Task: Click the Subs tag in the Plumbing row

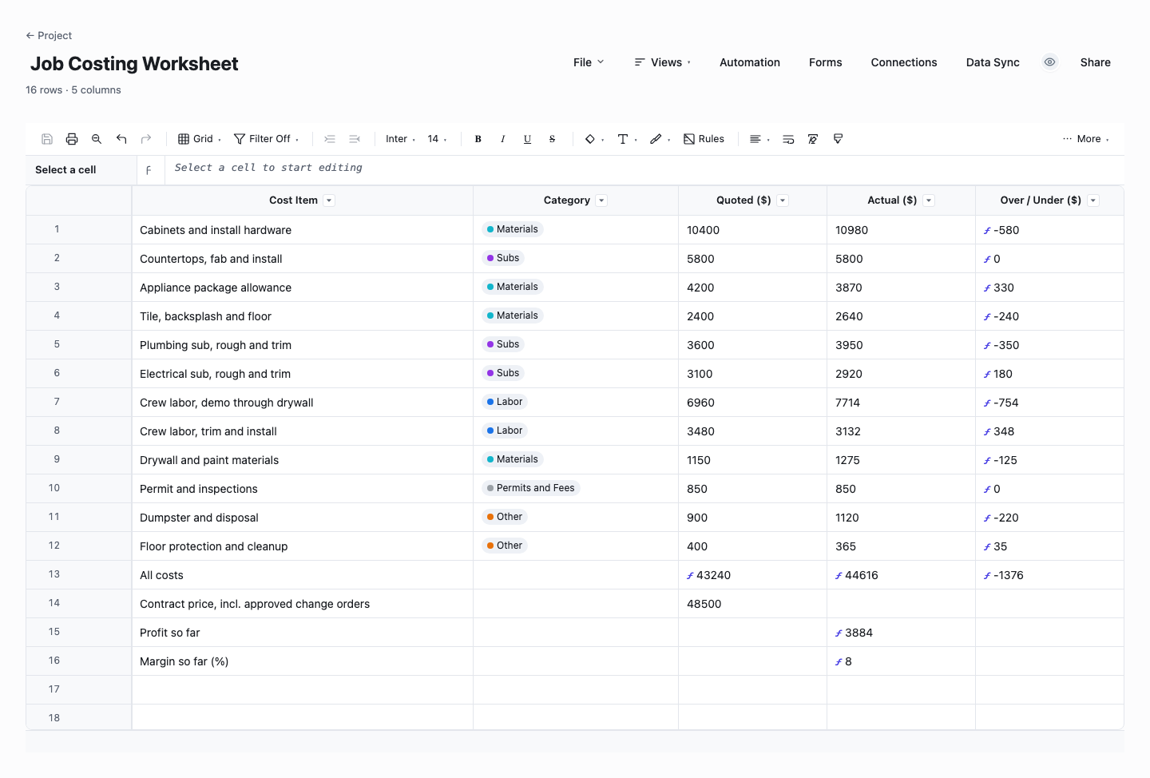Action: (503, 344)
